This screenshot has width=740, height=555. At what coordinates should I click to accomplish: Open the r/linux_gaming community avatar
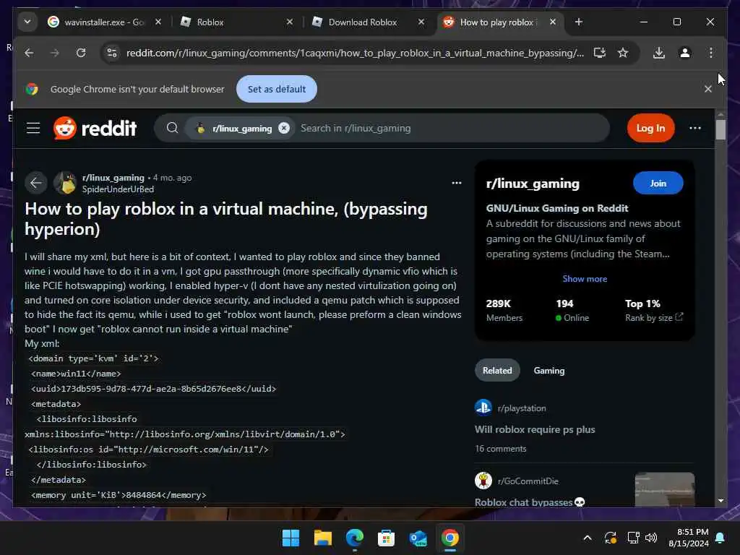point(65,183)
